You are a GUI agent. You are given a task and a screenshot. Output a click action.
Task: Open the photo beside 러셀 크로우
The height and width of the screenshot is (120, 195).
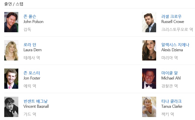click(x=149, y=22)
